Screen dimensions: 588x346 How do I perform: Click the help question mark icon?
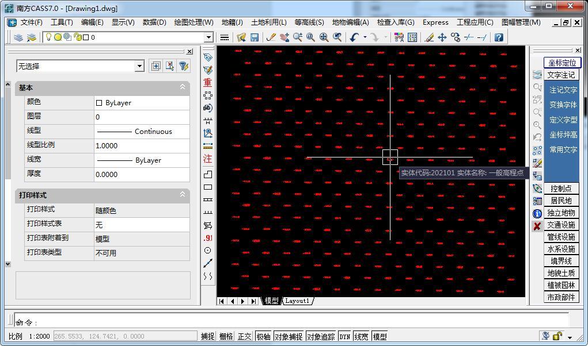(499, 37)
